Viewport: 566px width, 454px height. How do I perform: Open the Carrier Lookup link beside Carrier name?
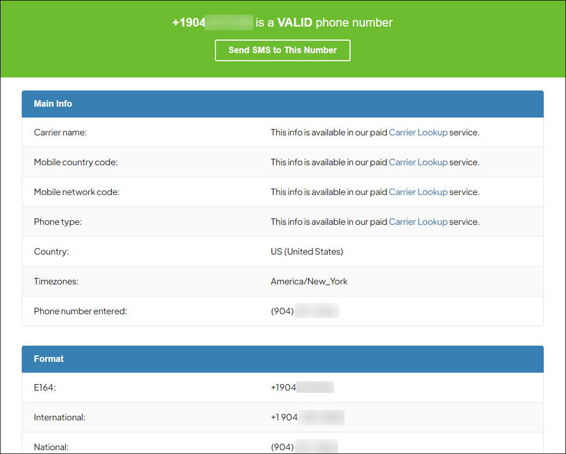pos(418,132)
